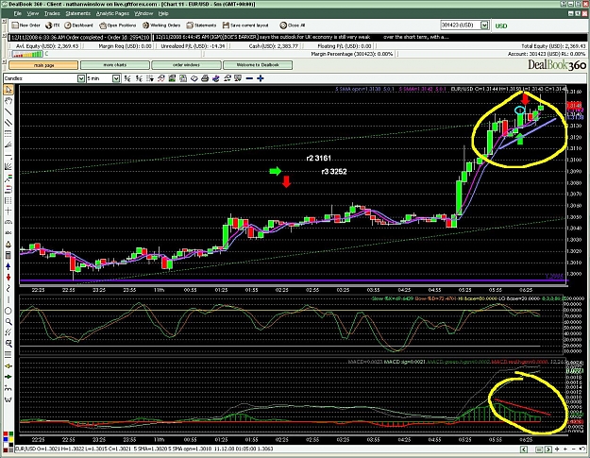The height and width of the screenshot is (458, 590).
Task: Open the Analytic Pages menu
Action: (x=112, y=13)
